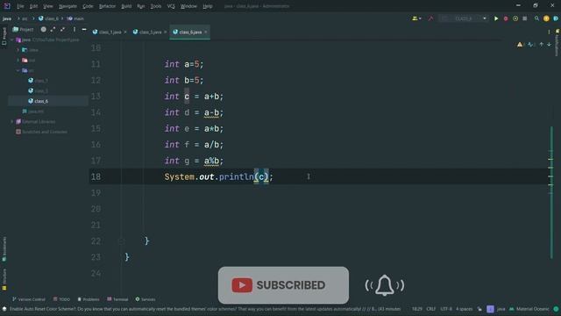Viewport: 561px width, 316px height.
Task: Click Material Oceanic theme in status bar
Action: click(x=529, y=309)
